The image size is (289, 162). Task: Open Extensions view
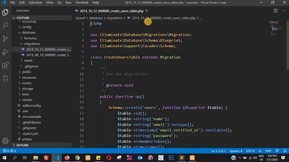click(x=5, y=65)
